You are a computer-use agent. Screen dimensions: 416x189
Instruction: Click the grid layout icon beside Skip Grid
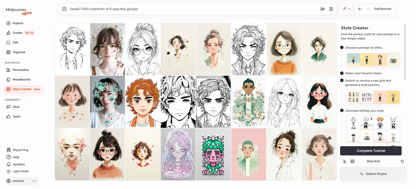point(352,161)
